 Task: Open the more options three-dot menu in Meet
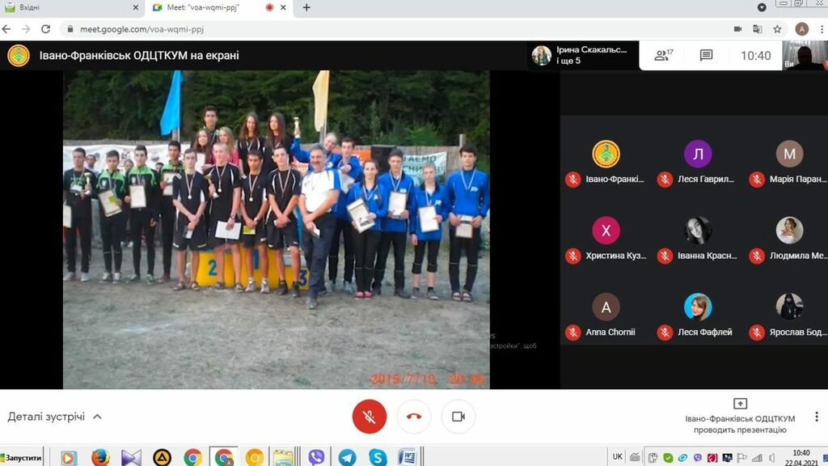817,417
